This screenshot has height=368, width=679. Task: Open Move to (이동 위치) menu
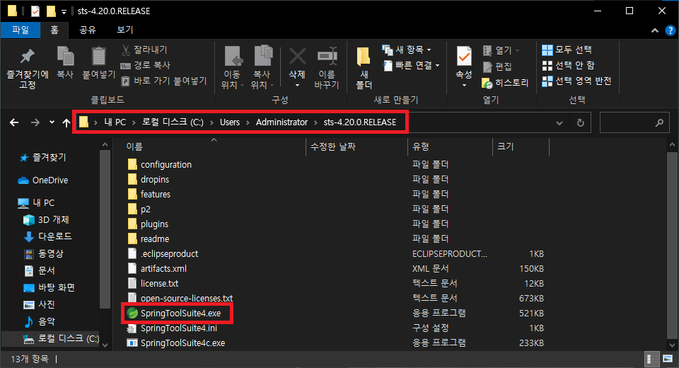[x=233, y=68]
